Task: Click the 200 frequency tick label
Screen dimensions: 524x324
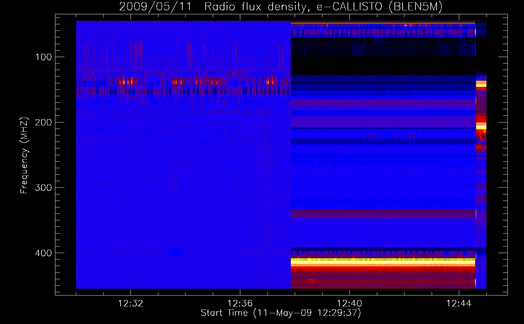Action: (43, 122)
